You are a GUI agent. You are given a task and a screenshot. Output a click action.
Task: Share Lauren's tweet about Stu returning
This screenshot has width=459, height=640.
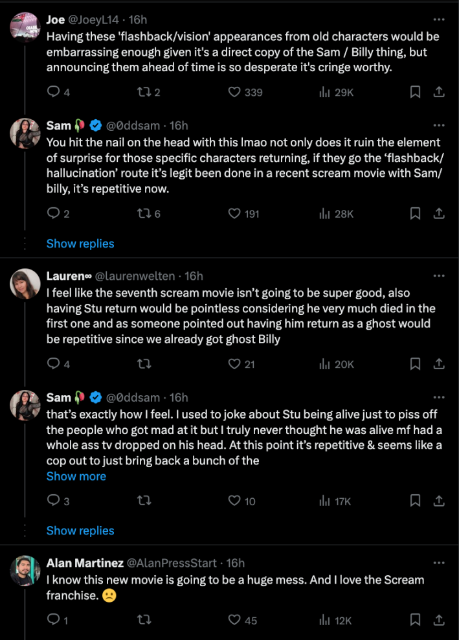click(439, 364)
